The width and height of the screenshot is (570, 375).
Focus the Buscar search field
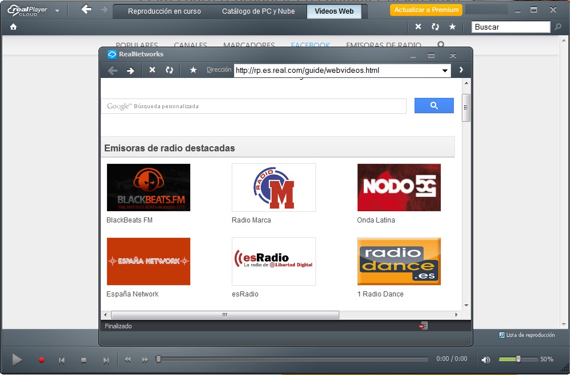click(x=511, y=27)
